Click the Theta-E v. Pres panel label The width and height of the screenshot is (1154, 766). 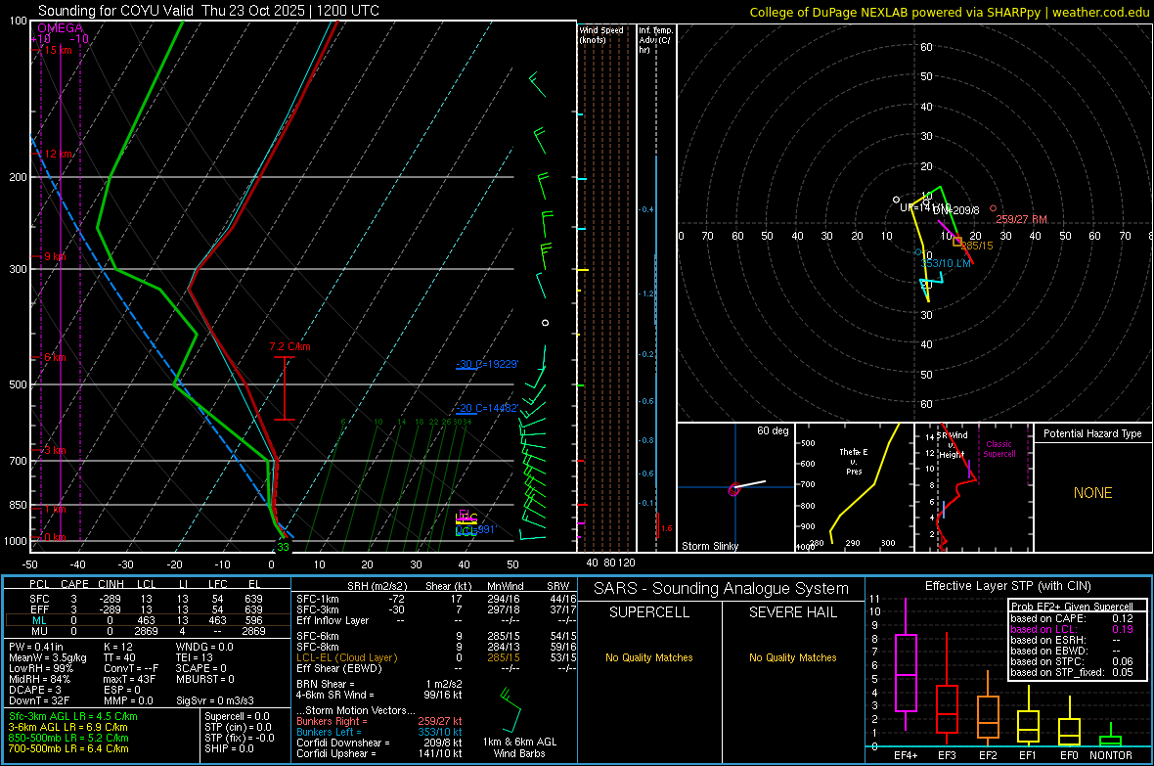click(854, 461)
